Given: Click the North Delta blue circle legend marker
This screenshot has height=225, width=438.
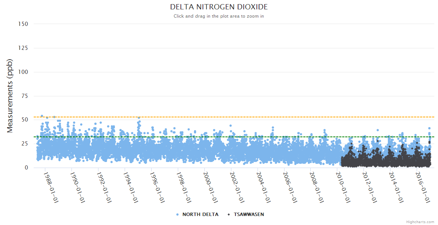Looking at the screenshot, I should click(x=177, y=214).
